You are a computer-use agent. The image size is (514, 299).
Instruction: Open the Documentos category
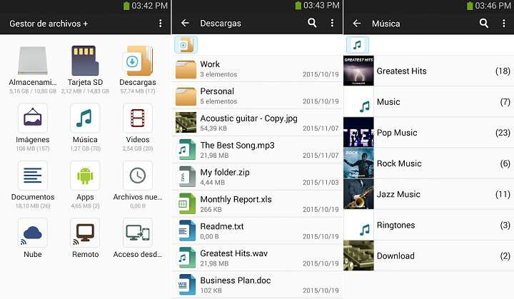(33, 176)
